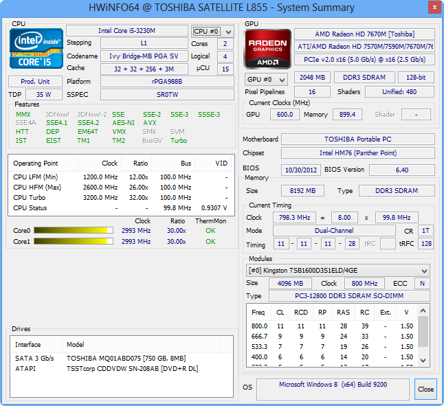Viewport: 444px width, 406px height.
Task: Click the Core0 ThermMon OK status
Action: (210, 231)
